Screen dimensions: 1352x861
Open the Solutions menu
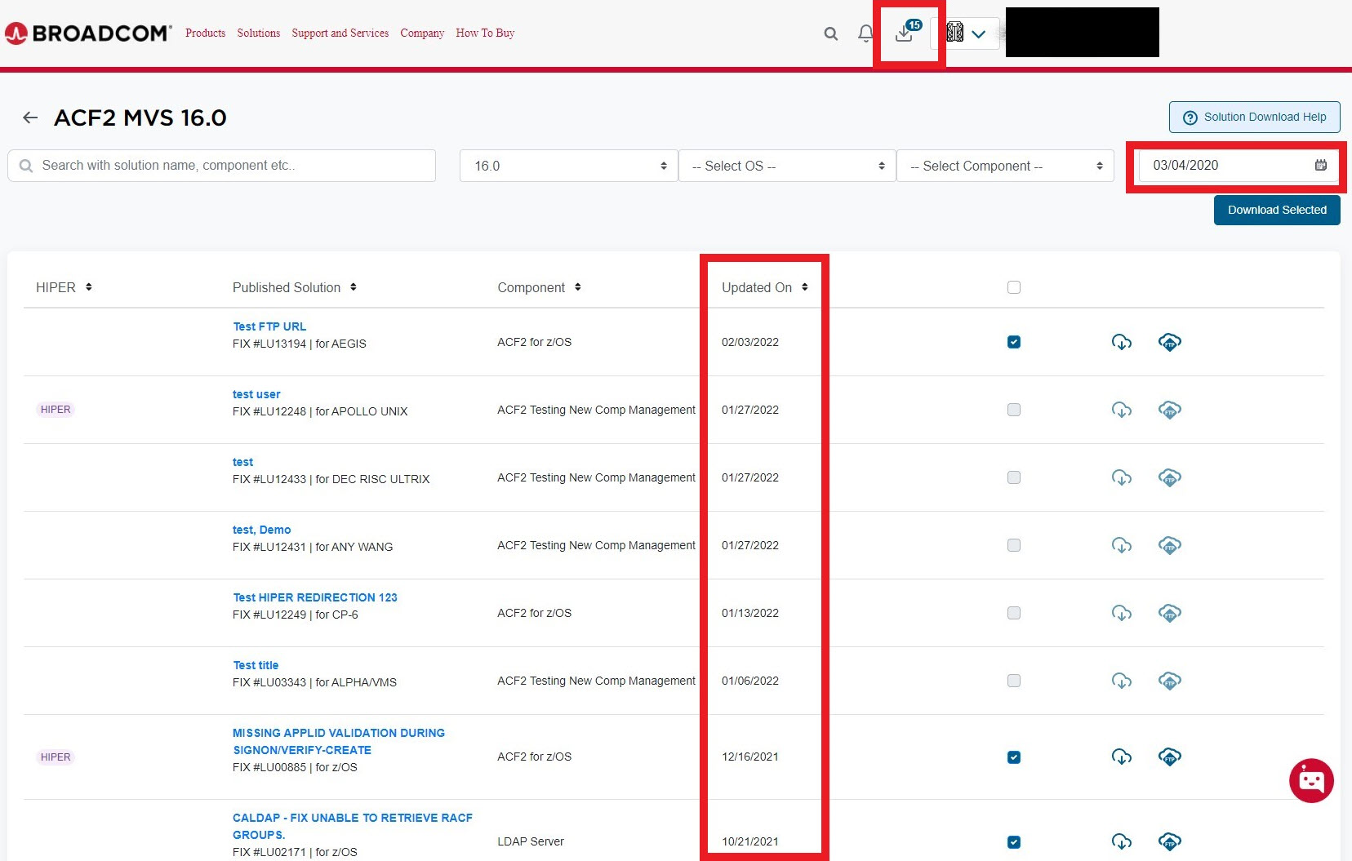pos(258,33)
